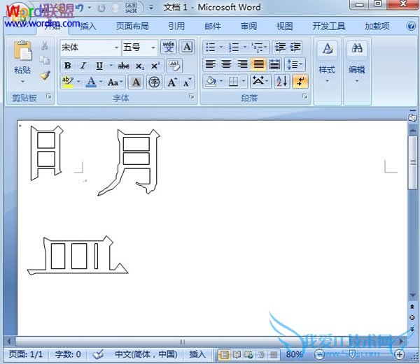Center the text
The image size is (420, 364).
click(226, 64)
